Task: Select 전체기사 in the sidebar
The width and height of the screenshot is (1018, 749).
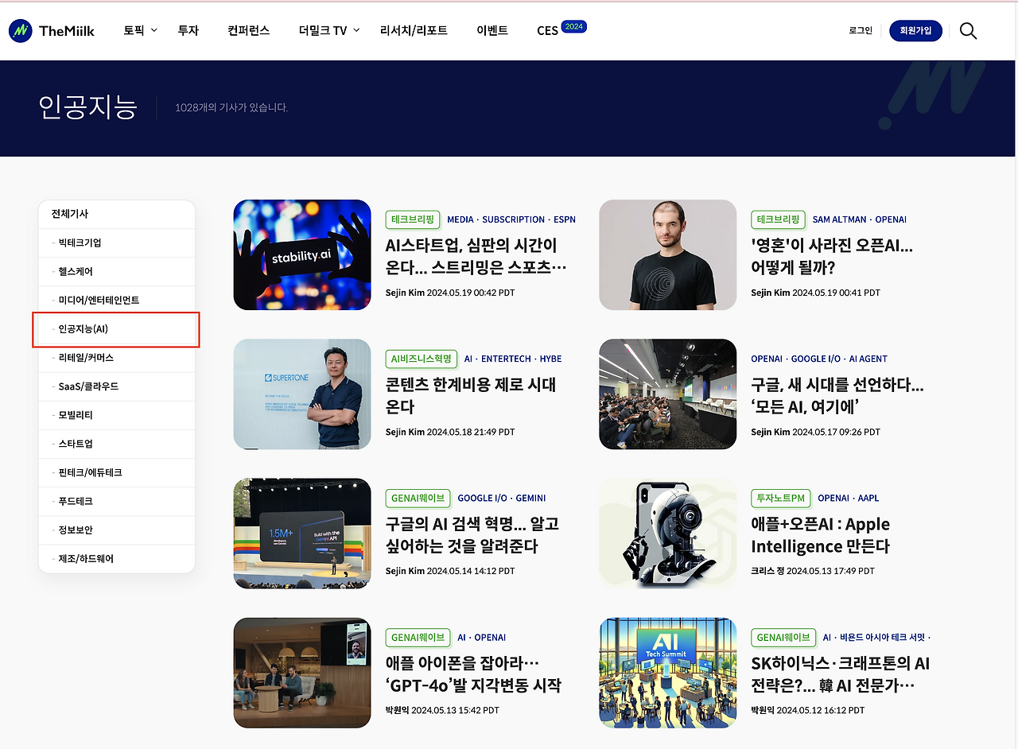Action: 117,214
